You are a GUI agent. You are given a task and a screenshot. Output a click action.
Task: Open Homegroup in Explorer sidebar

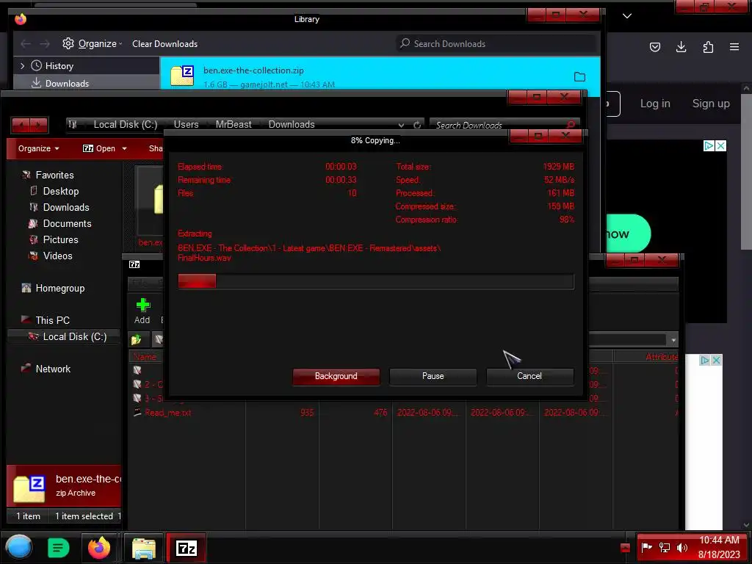59,288
